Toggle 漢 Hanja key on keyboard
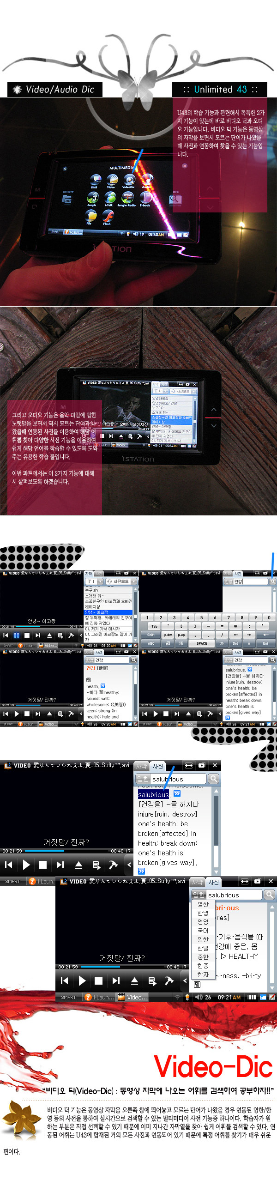 pos(181,643)
